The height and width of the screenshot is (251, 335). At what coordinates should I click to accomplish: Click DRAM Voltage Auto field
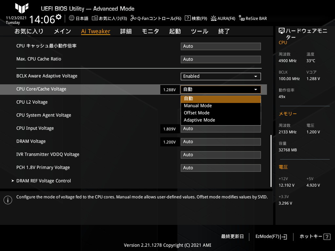(221, 142)
